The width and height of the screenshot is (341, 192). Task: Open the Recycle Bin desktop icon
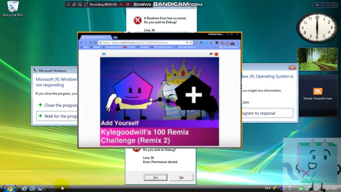tap(13, 9)
